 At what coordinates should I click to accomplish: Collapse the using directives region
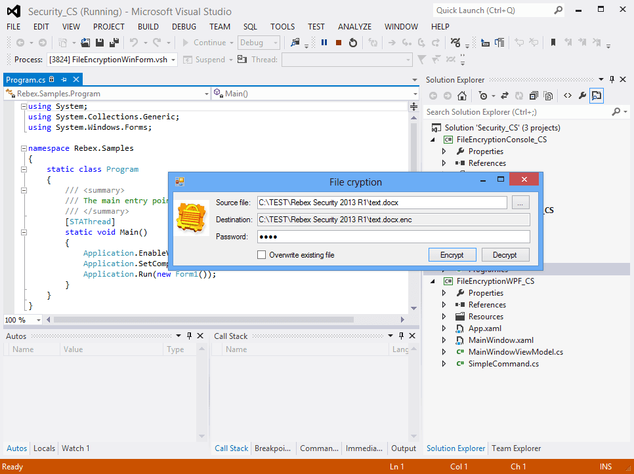[x=24, y=106]
